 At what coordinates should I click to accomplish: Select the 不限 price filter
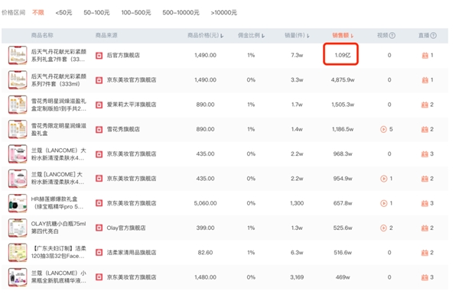click(38, 12)
